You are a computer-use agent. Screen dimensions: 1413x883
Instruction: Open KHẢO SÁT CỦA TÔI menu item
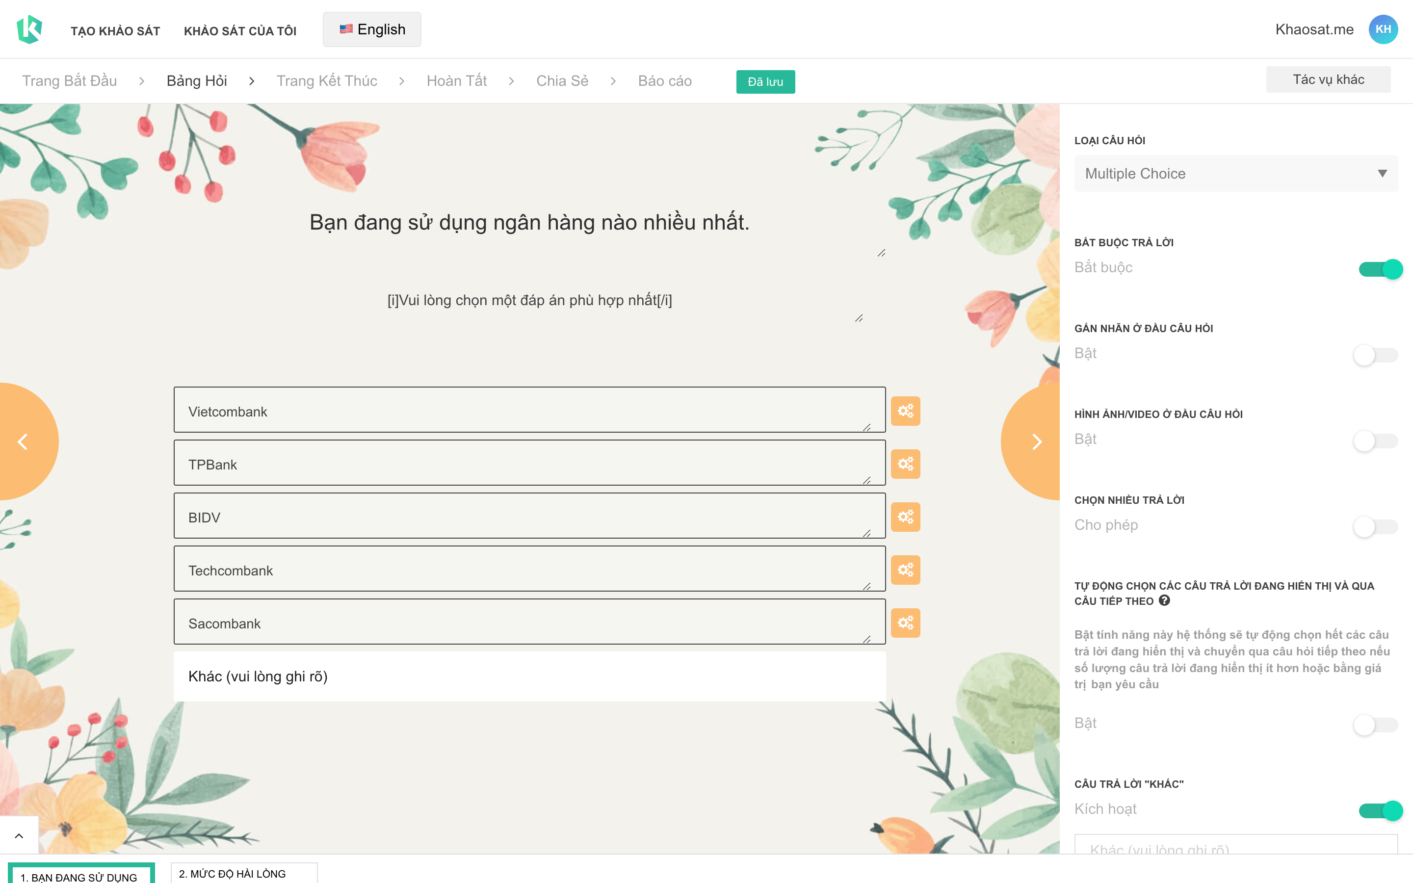240,31
